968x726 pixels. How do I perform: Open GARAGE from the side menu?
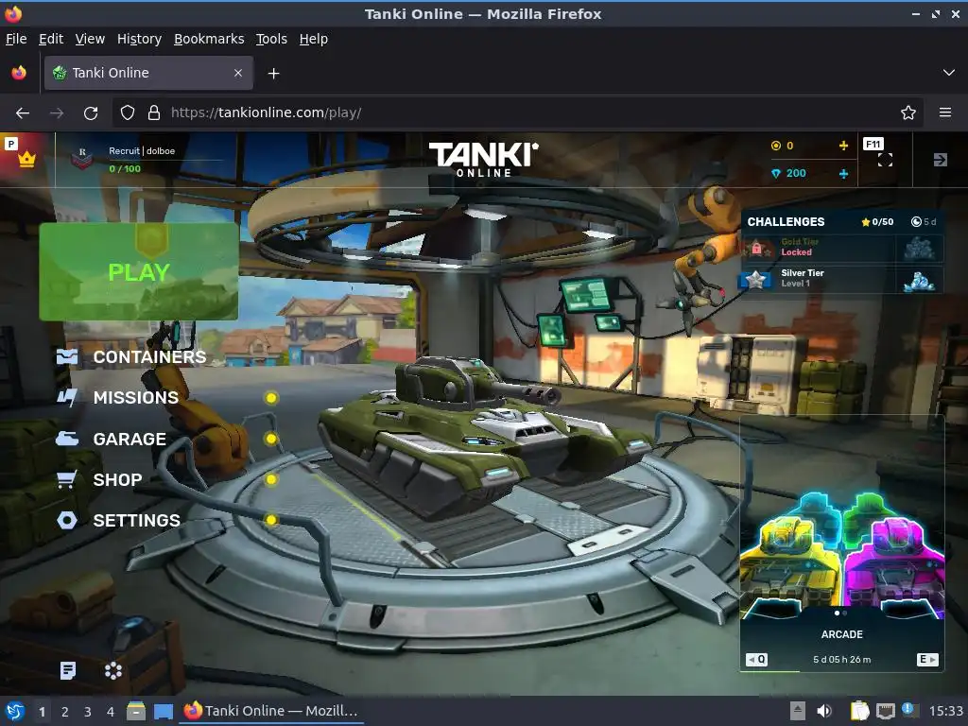130,439
